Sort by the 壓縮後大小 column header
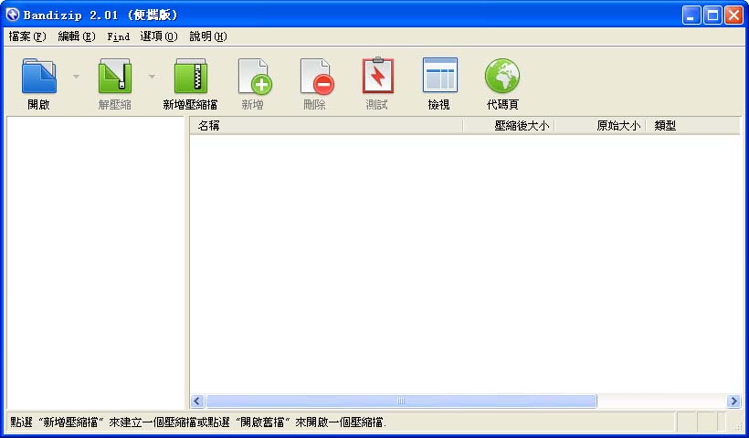749x438 pixels. [x=509, y=126]
